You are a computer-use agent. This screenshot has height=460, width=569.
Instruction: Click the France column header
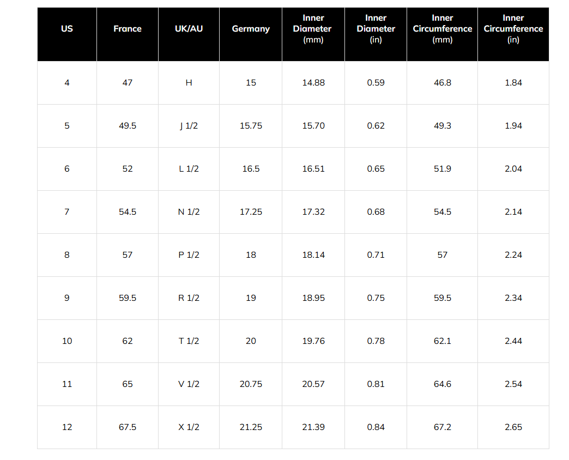coord(128,28)
